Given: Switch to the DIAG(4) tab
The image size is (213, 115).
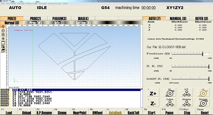Looking at the screenshot, I should click(83, 18).
